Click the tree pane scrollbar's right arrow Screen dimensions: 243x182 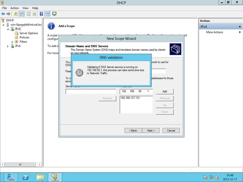tap(39, 164)
